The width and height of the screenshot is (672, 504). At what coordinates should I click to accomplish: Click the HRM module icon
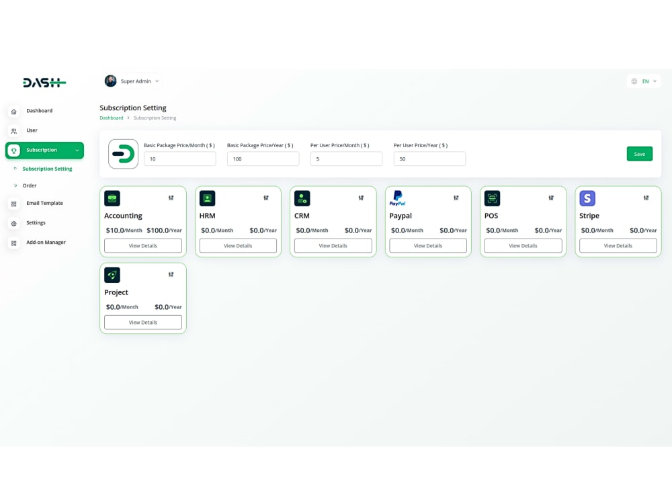click(208, 198)
